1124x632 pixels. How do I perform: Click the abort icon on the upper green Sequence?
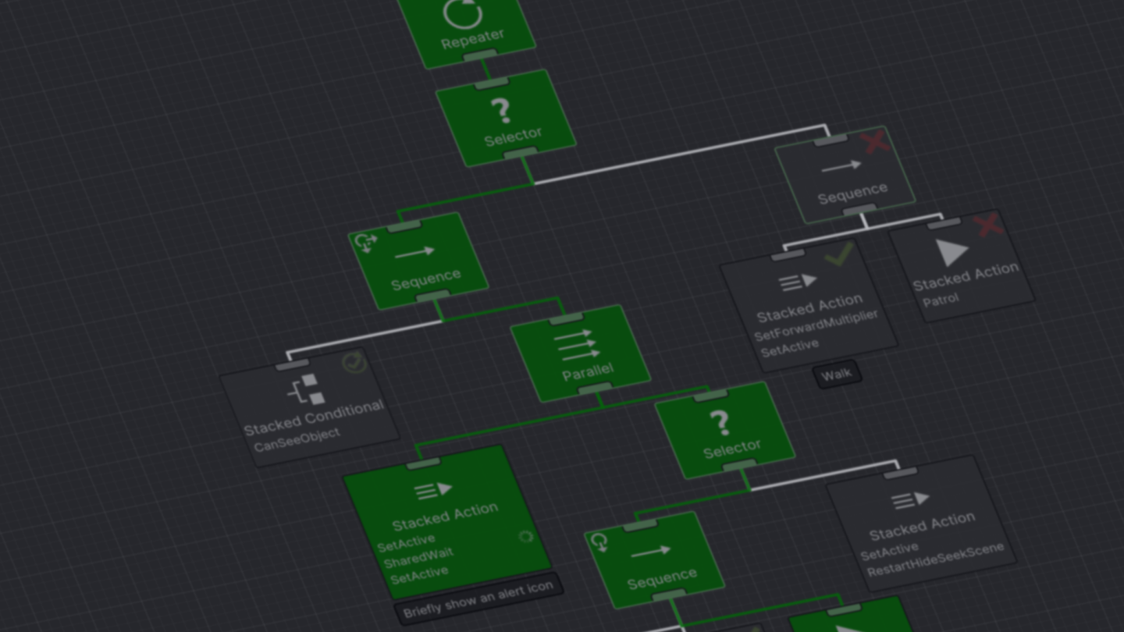(x=365, y=243)
